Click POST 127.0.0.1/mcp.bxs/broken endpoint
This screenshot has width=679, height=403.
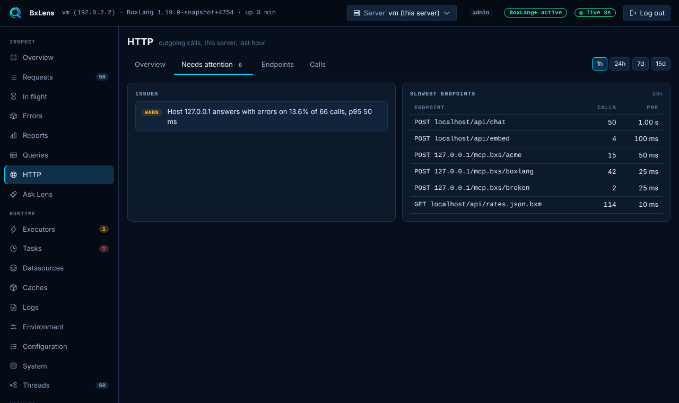(x=536, y=188)
